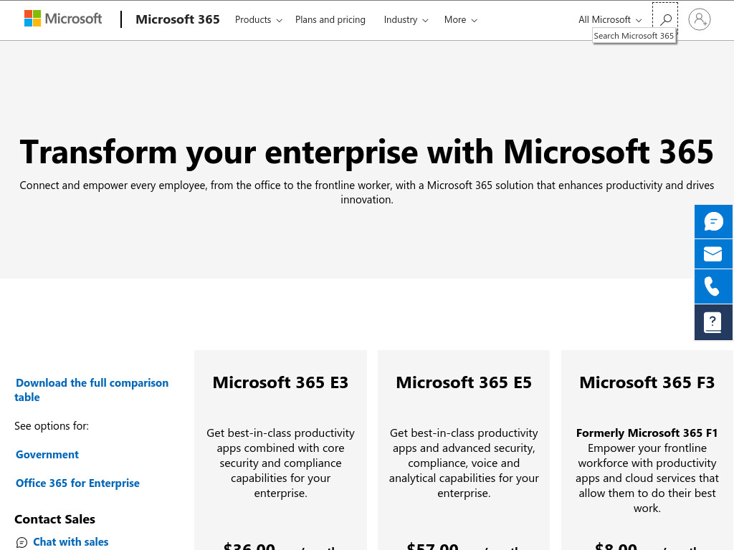Click the Microsoft logo
The height and width of the screenshot is (550, 734).
pos(63,19)
